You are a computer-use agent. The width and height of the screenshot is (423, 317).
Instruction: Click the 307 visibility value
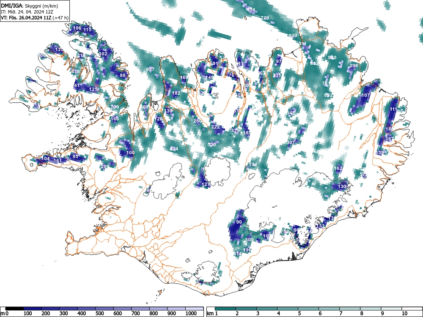[x=291, y=142]
